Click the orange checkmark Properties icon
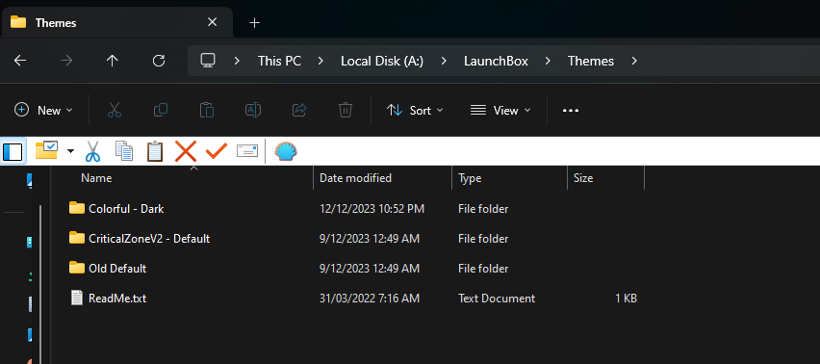The image size is (820, 364). [216, 151]
